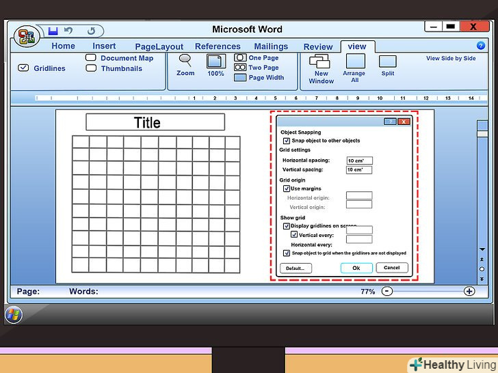Click next page double-arrow in scrollbar
Screen dimensions: 498x373
pos(482,279)
